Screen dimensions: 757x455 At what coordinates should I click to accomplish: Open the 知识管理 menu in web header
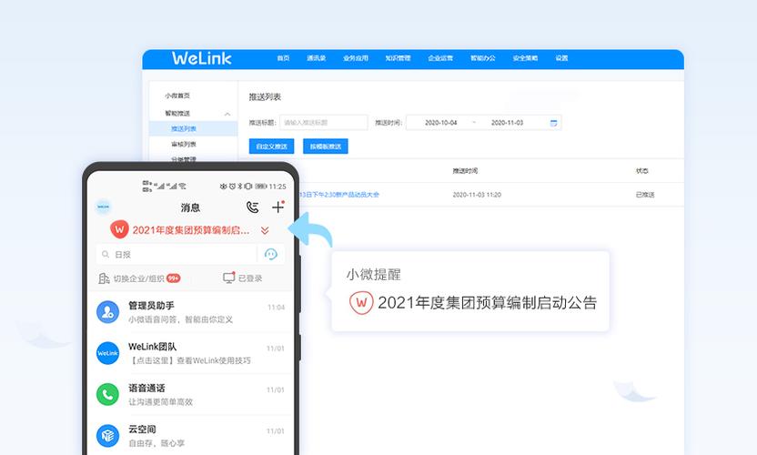click(x=398, y=58)
